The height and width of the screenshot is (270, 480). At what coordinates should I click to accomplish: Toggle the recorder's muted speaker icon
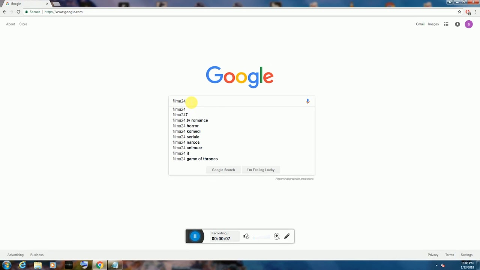(x=246, y=236)
